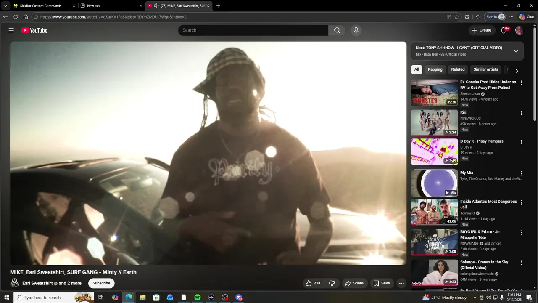Open options for B0YG1RL & Prblm video
This screenshot has height=303, width=538.
pos(522,233)
